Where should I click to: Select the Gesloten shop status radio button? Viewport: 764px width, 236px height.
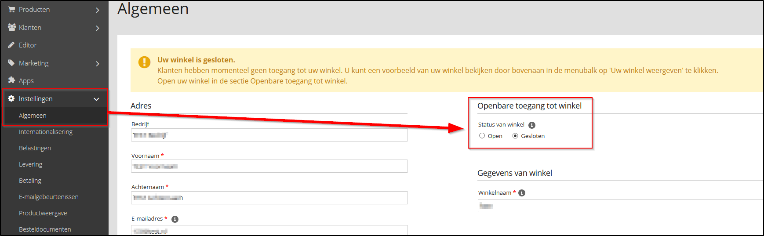coord(515,136)
